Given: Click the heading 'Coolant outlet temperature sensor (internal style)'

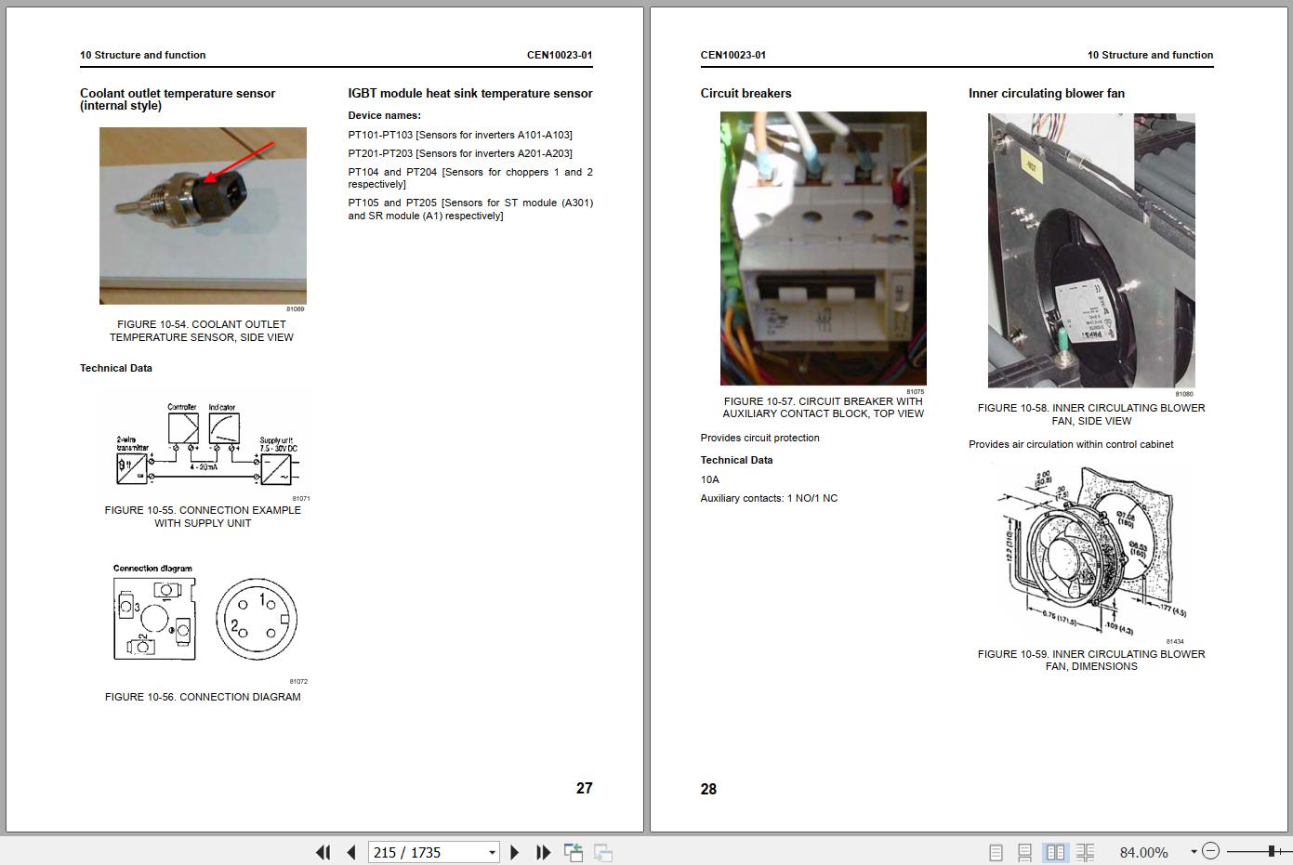Looking at the screenshot, I should [x=178, y=99].
